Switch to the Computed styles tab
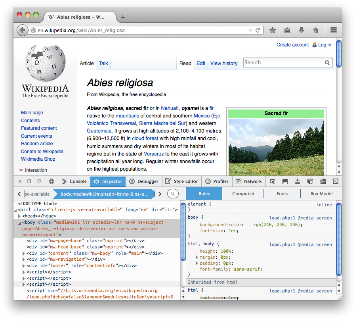This screenshot has width=355, height=323. coord(243,194)
